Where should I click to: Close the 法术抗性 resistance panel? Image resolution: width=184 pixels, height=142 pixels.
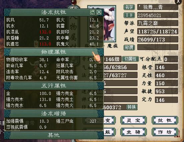[99, 12]
